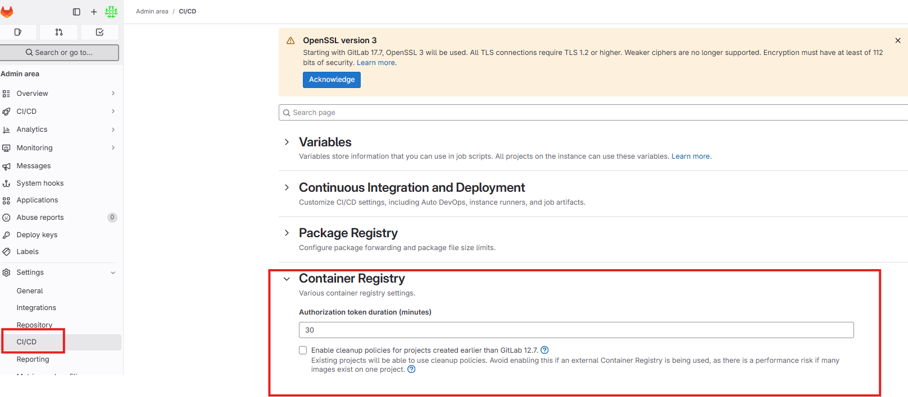Open System hooks in the sidebar
Viewport: 908px width, 397px height.
40,183
